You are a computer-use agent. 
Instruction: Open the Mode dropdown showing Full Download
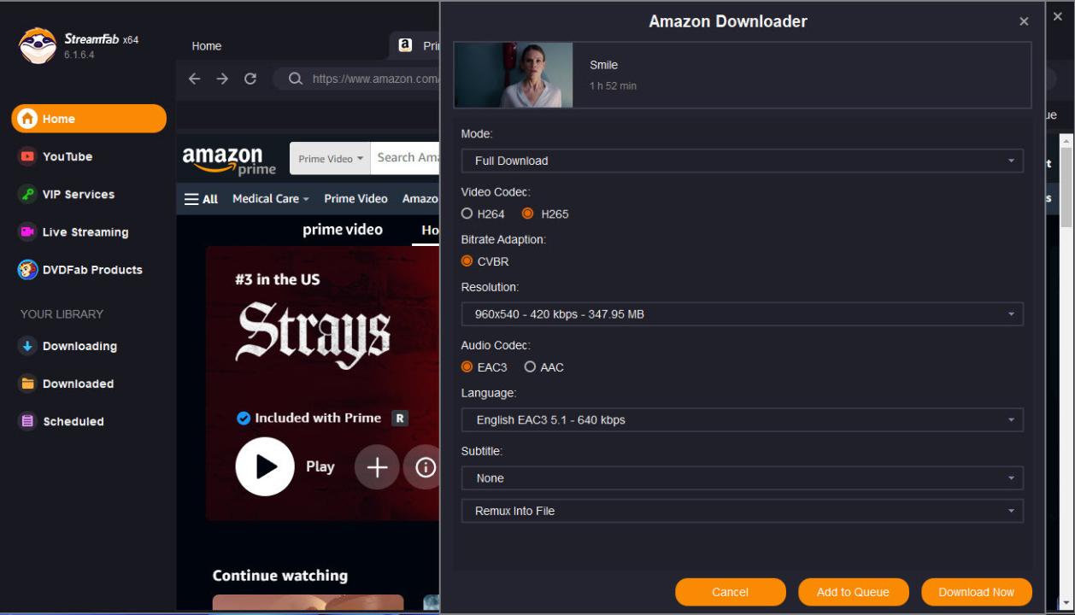742,161
